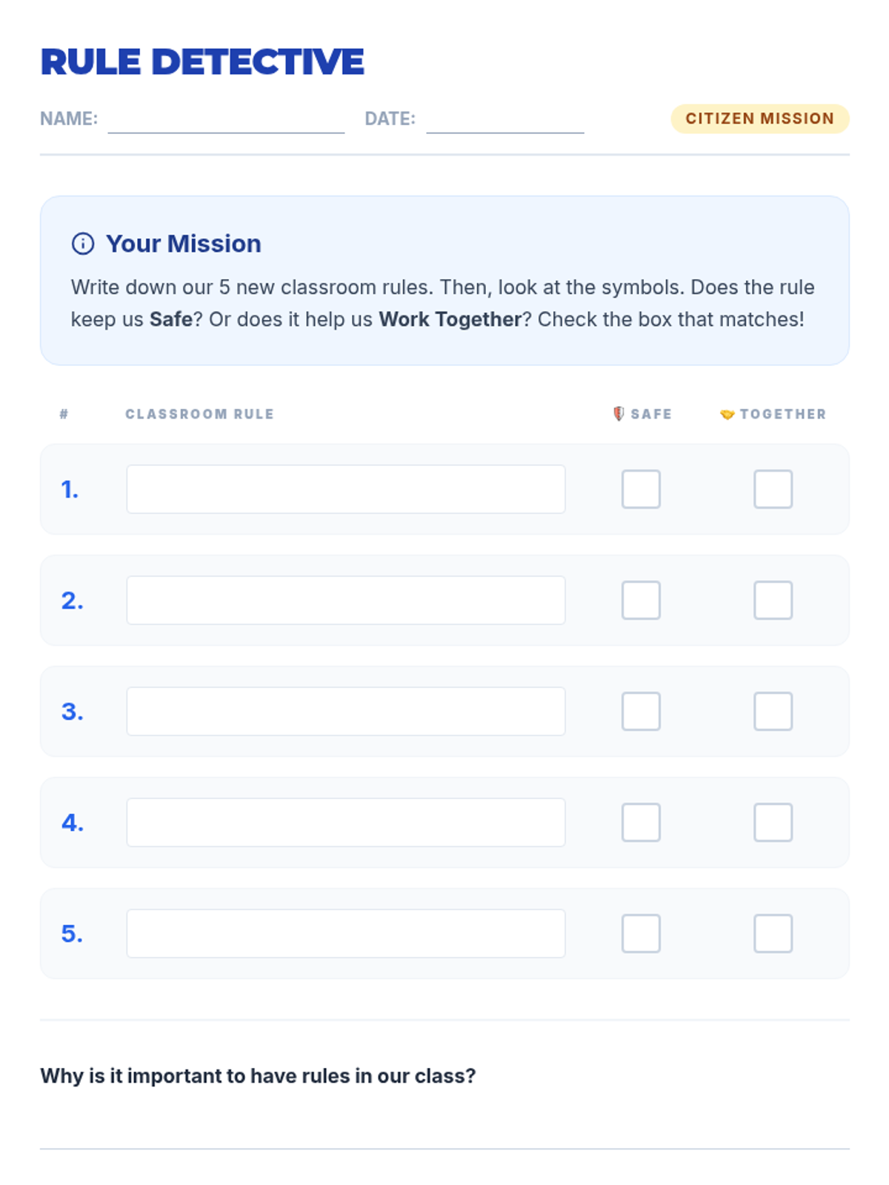Click the rule 1 text field

point(345,489)
